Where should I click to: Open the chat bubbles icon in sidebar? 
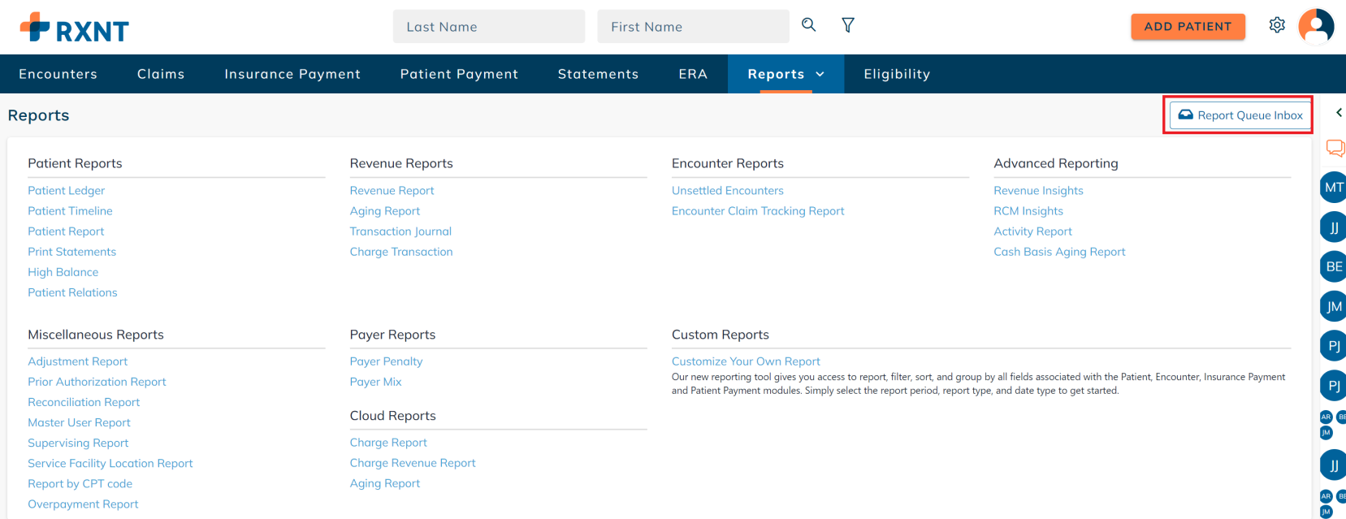(x=1335, y=148)
